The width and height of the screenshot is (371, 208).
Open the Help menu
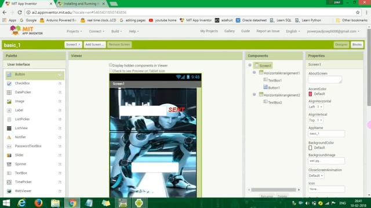coord(134,31)
